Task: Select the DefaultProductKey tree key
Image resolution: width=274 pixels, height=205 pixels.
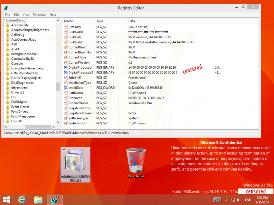Action: coord(24,73)
